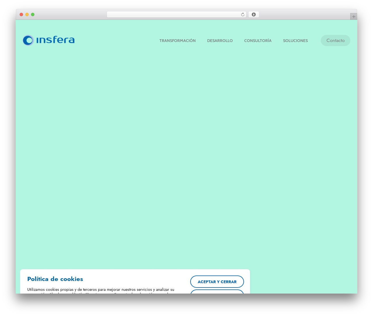
Task: Reload the page using the refresh icon
Action: click(242, 15)
